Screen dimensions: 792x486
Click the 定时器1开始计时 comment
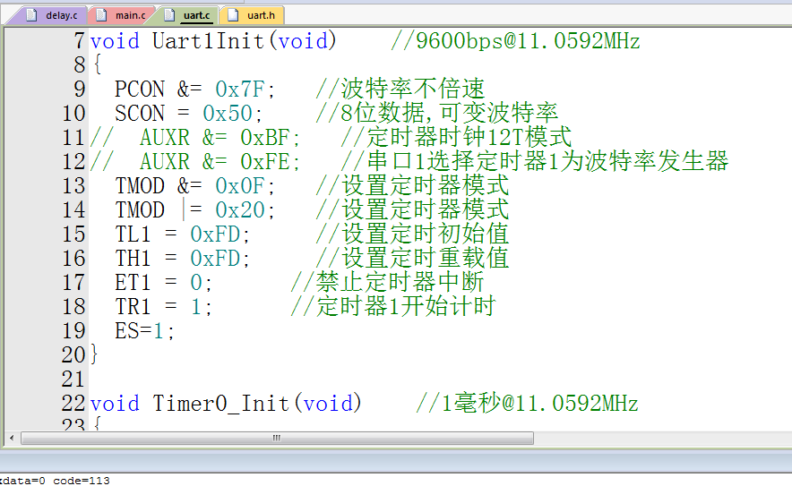point(393,307)
